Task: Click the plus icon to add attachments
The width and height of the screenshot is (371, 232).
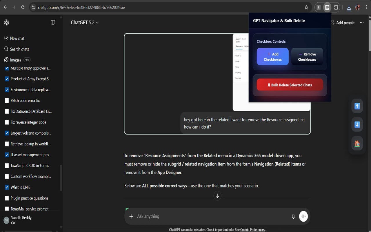Action: (x=131, y=216)
